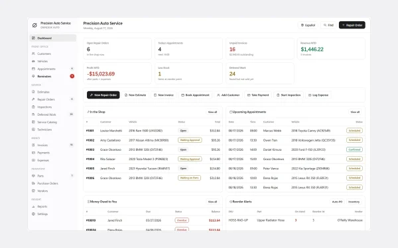Image resolution: width=398 pixels, height=248 pixels.
Task: Select Marcus Webb appointment row
Action: coord(295,130)
